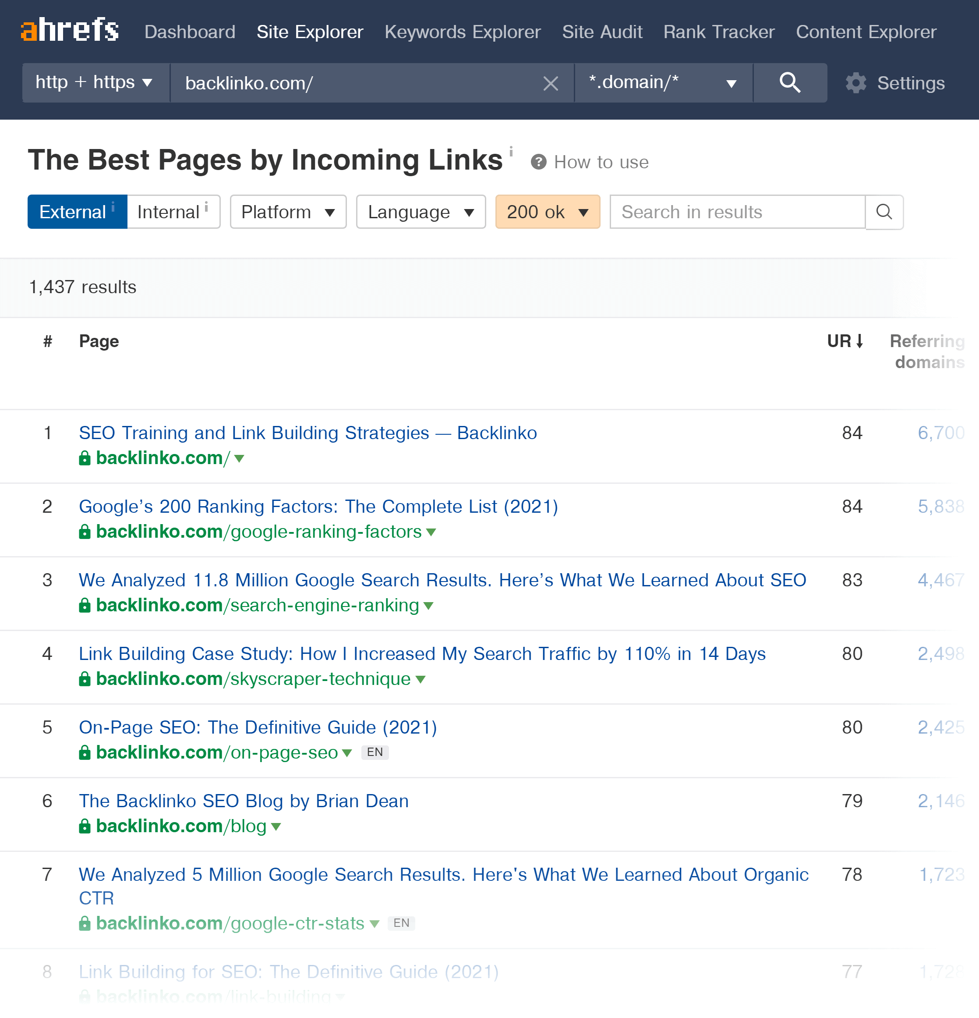979x1018 pixels.
Task: Open We Analyzed 11.8 Million Google Search Results link
Action: coord(442,580)
